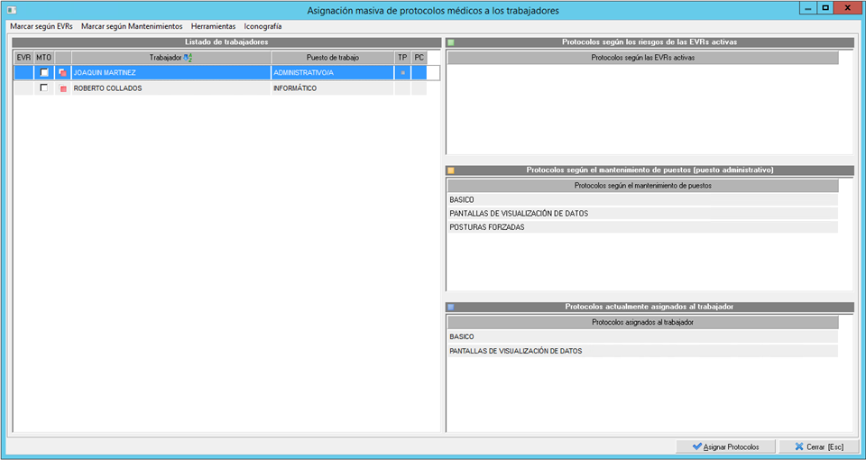Click the application icon in the title bar

pyautogui.click(x=12, y=10)
